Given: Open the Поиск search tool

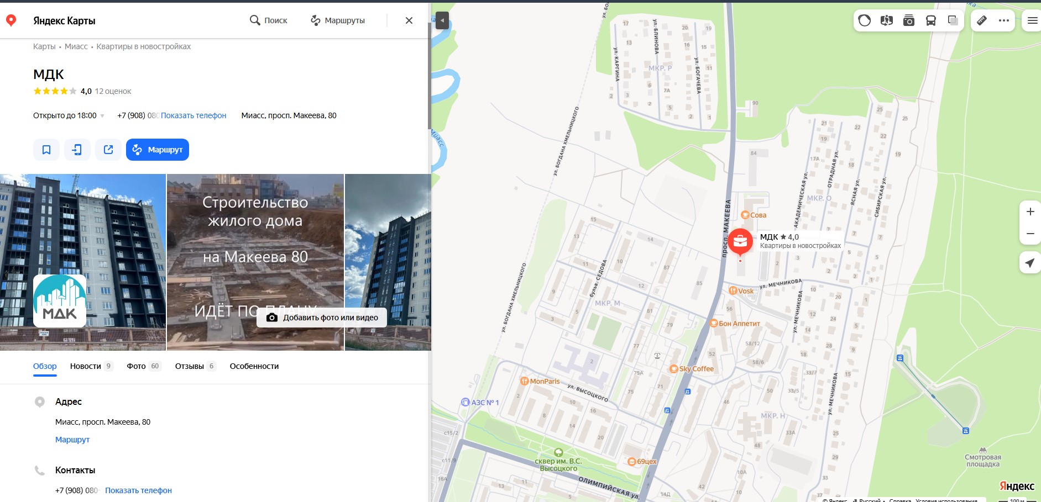Looking at the screenshot, I should 269,20.
